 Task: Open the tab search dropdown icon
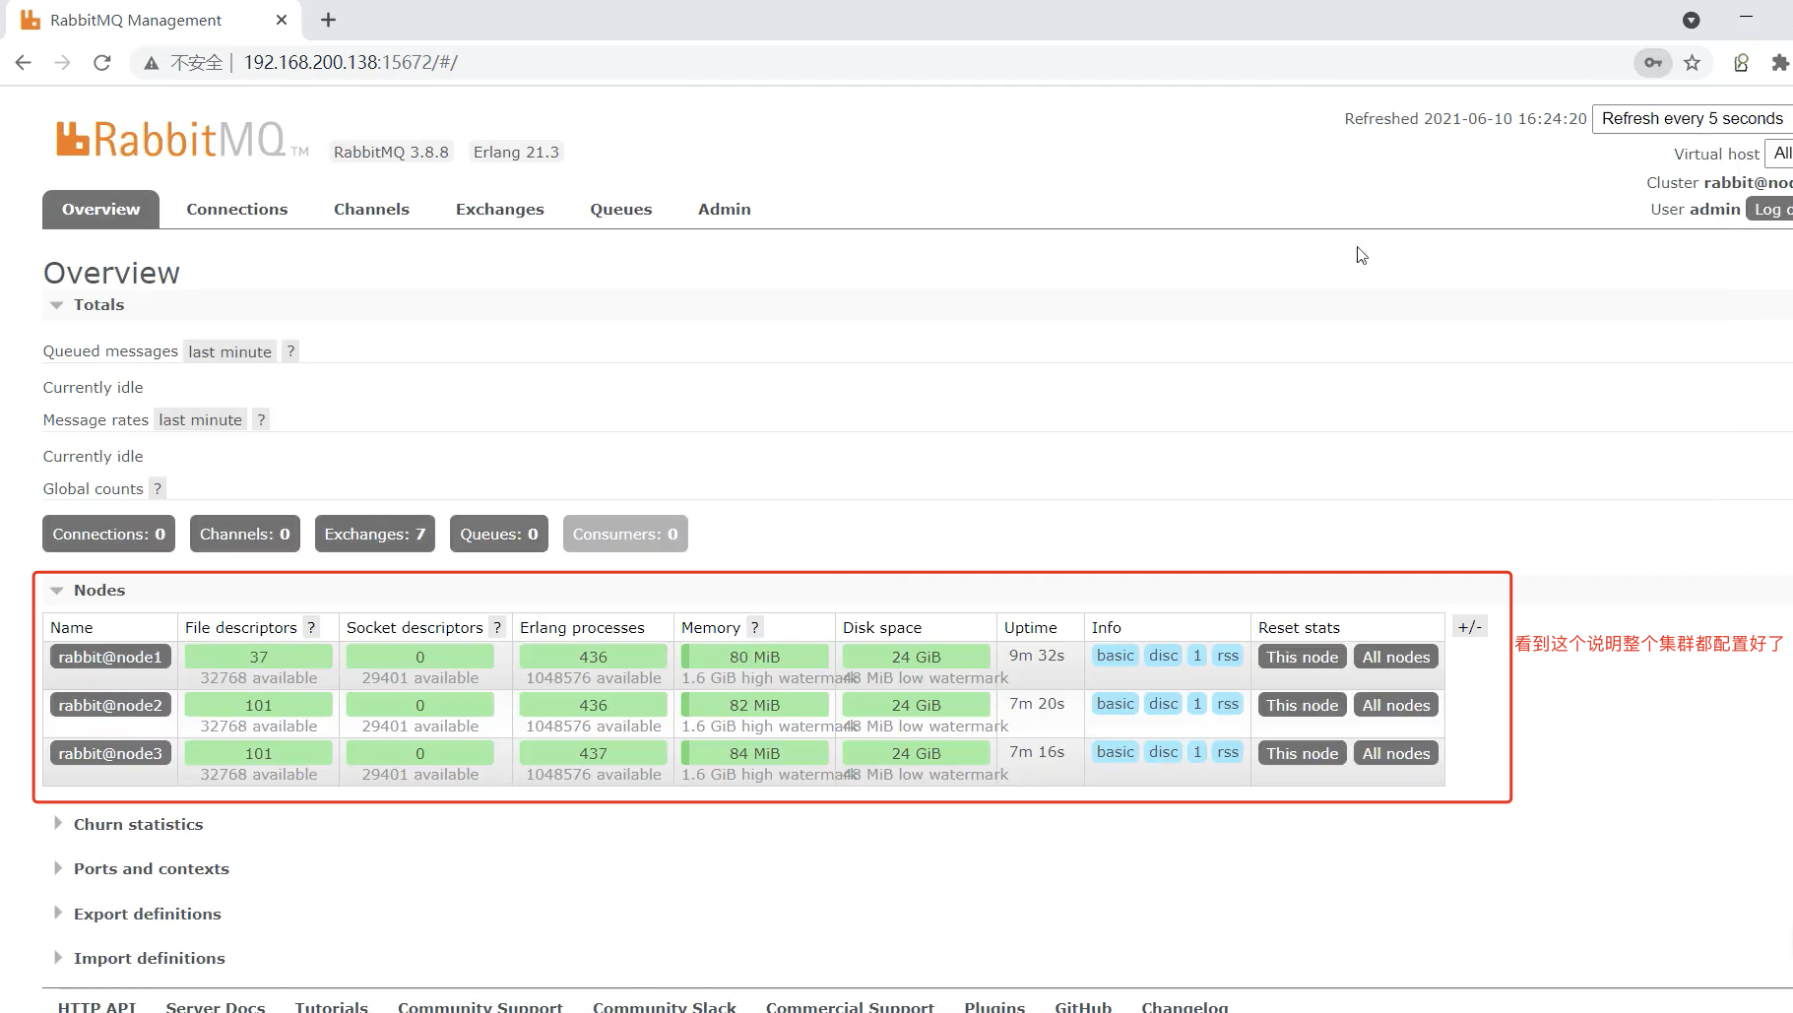pyautogui.click(x=1692, y=20)
